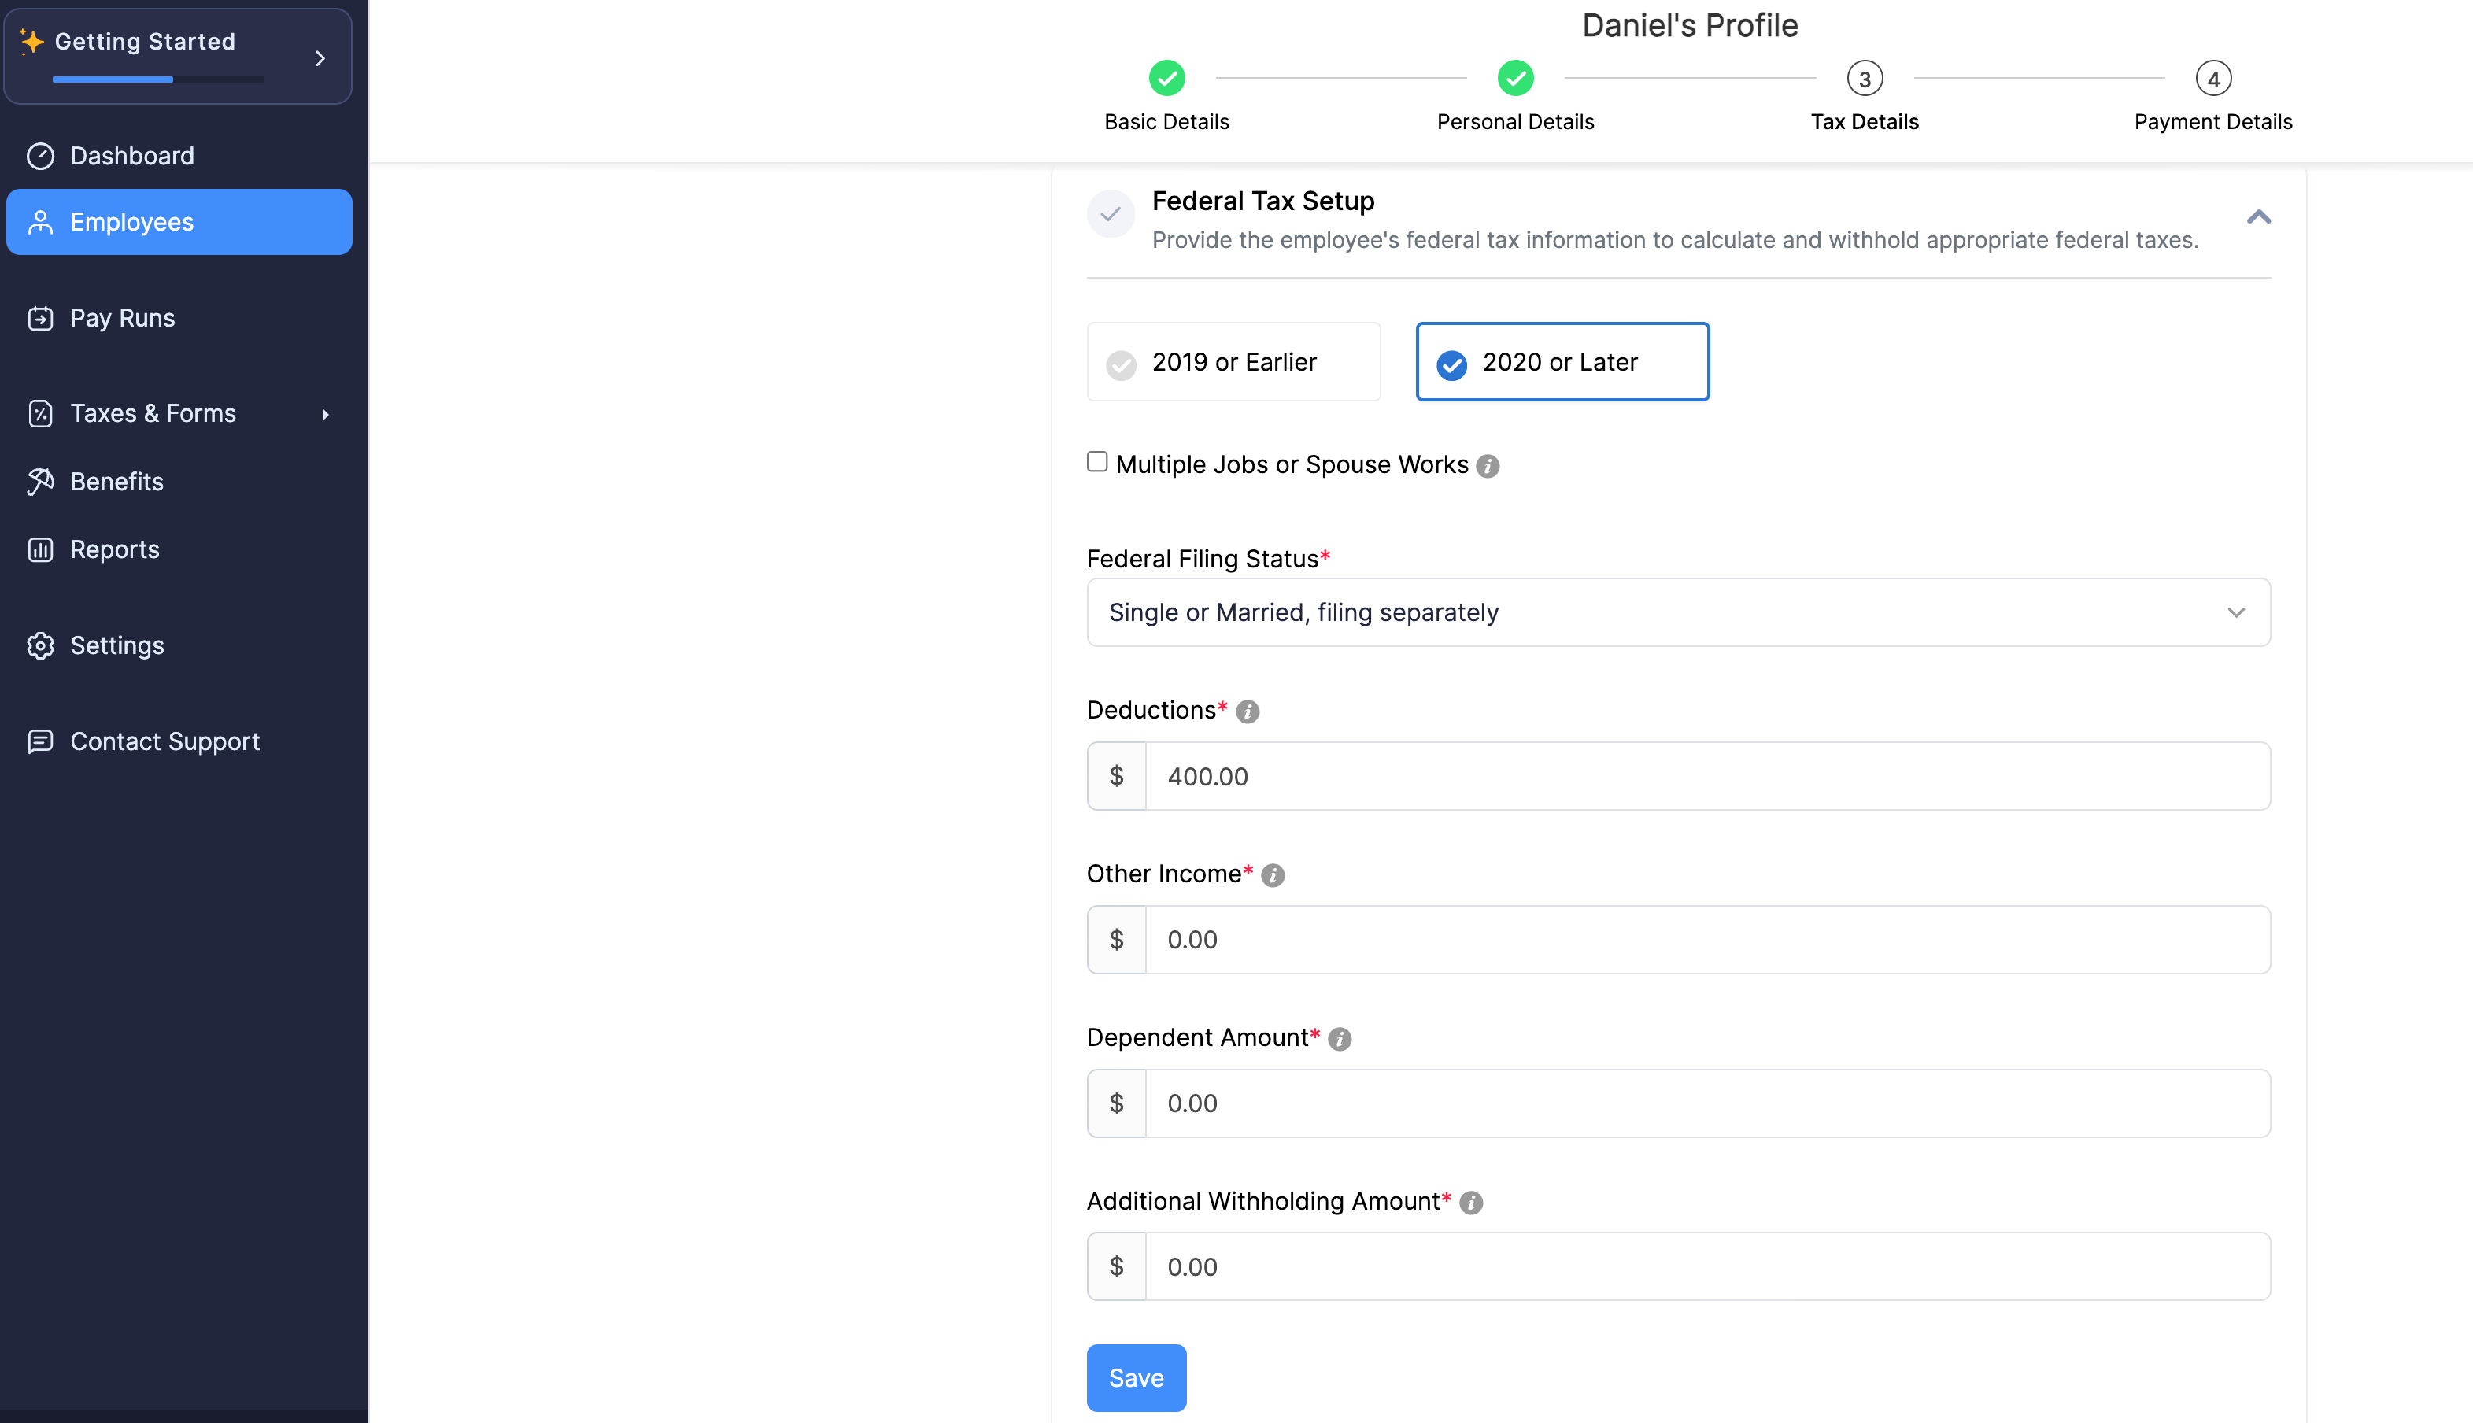Select the 2020 or Later option
The image size is (2473, 1423).
click(1562, 363)
